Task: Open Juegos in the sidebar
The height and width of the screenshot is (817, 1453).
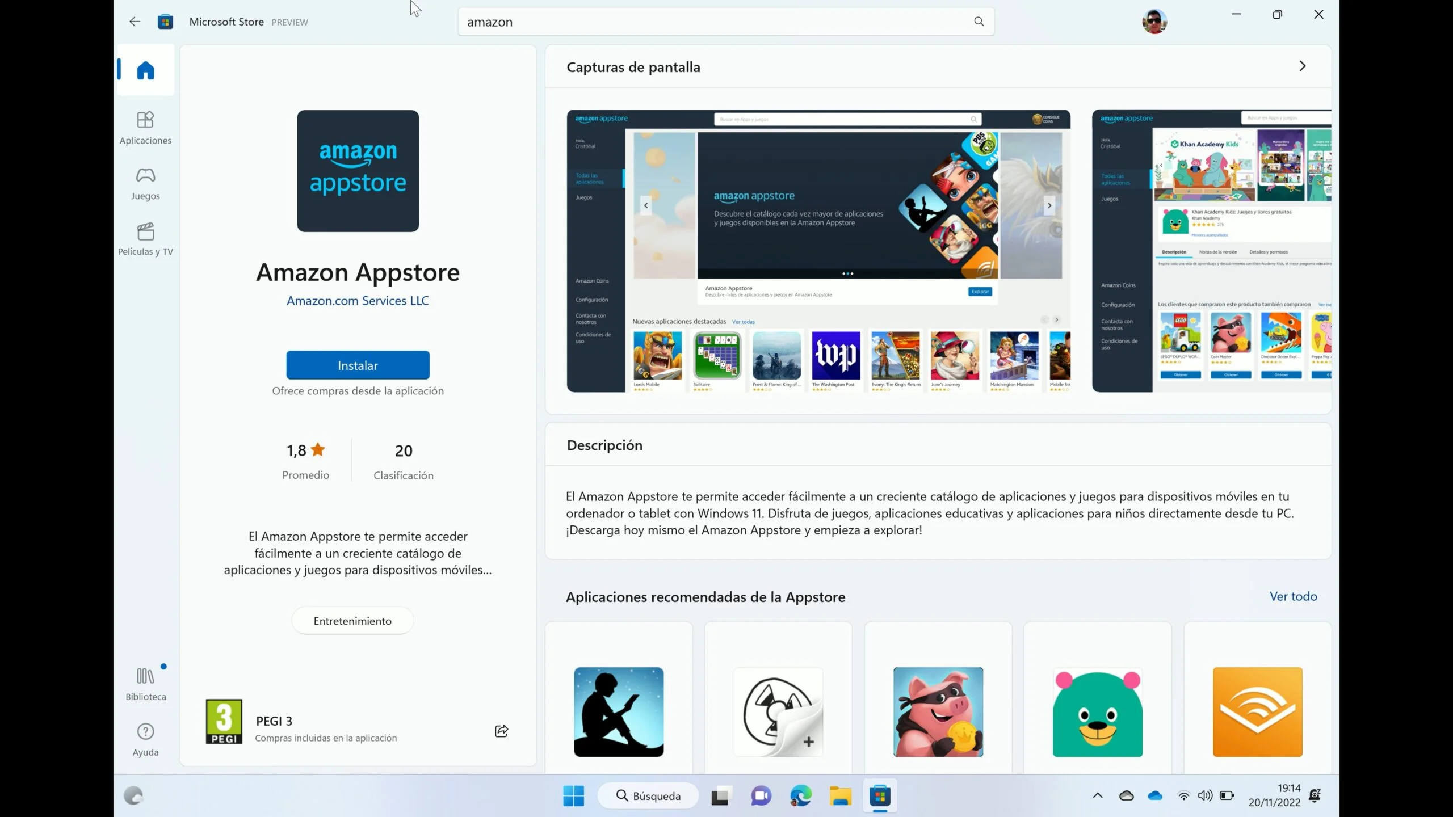Action: coord(145,184)
